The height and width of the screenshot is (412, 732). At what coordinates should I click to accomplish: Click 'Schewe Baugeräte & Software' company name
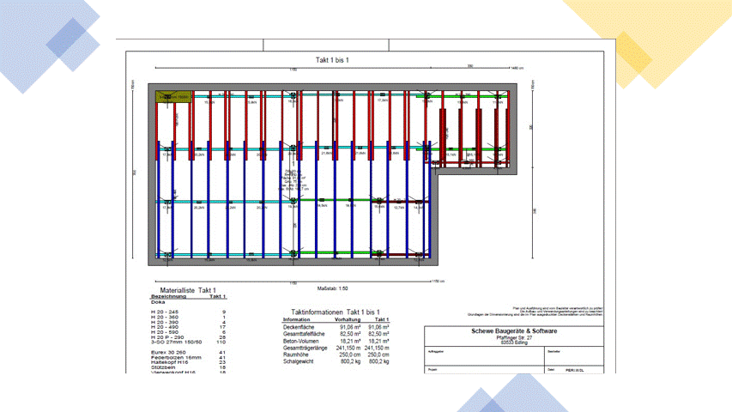point(514,331)
